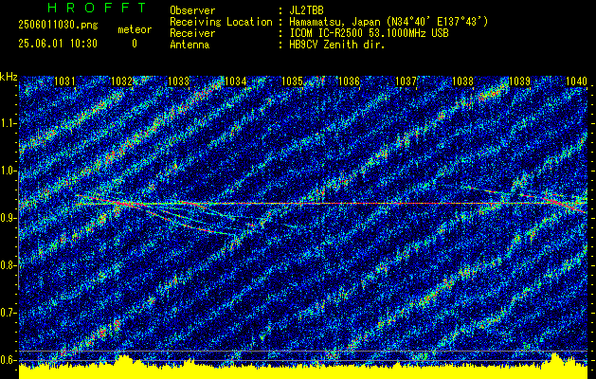Click the 1031 time axis marker

coord(64,81)
